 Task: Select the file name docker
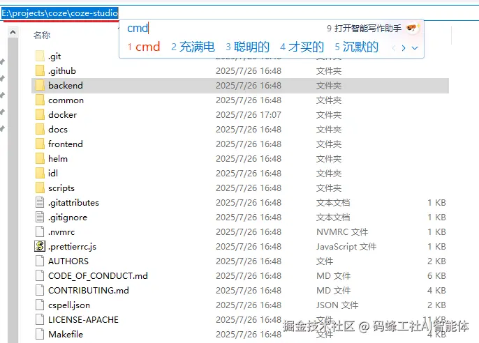(x=63, y=115)
